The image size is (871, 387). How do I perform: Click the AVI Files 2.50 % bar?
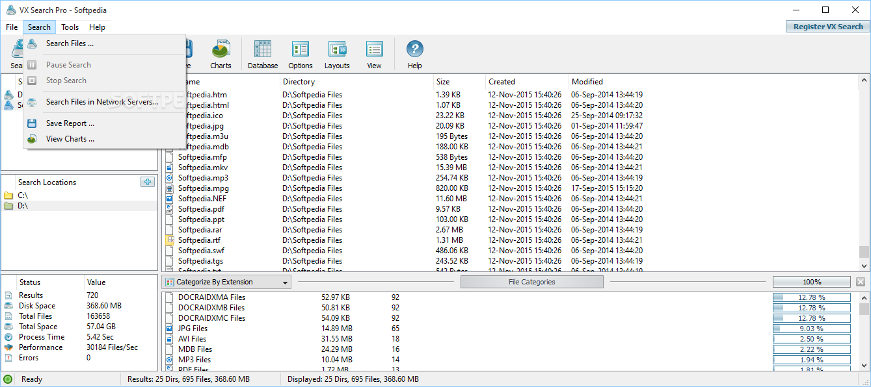[811, 339]
